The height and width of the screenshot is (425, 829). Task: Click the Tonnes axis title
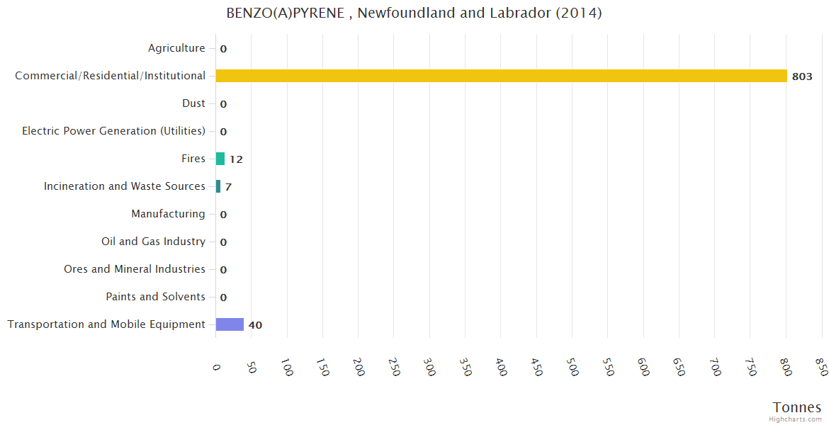[796, 407]
